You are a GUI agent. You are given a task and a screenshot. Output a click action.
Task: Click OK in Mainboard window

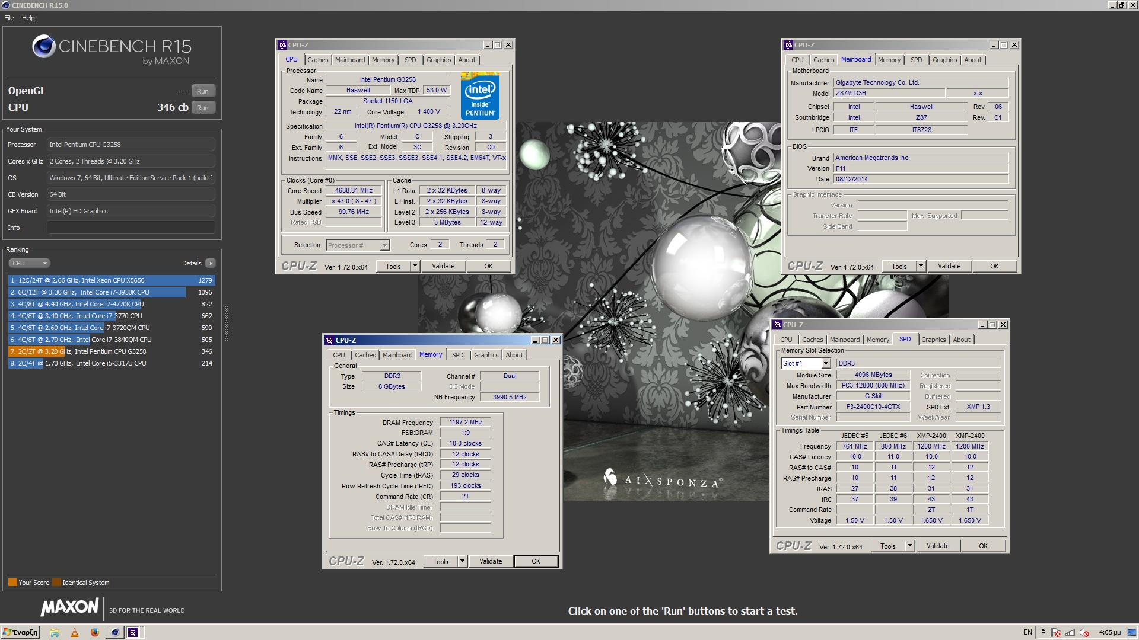pos(994,267)
